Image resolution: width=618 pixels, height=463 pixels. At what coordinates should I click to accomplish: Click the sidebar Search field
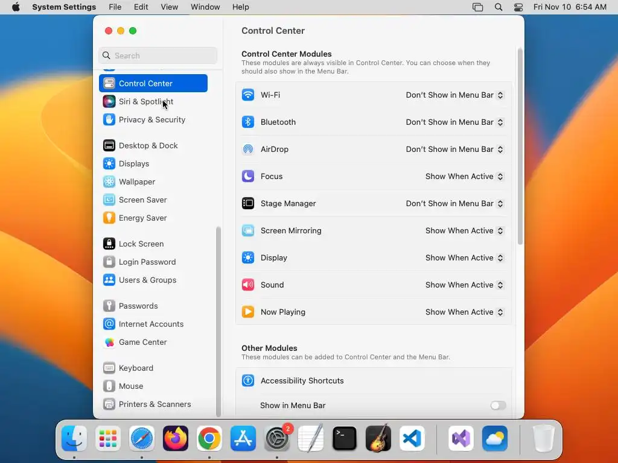tap(158, 55)
